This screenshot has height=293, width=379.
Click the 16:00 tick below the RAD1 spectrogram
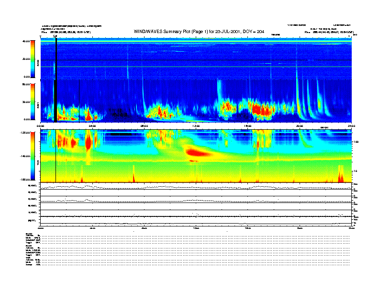tap(248, 126)
